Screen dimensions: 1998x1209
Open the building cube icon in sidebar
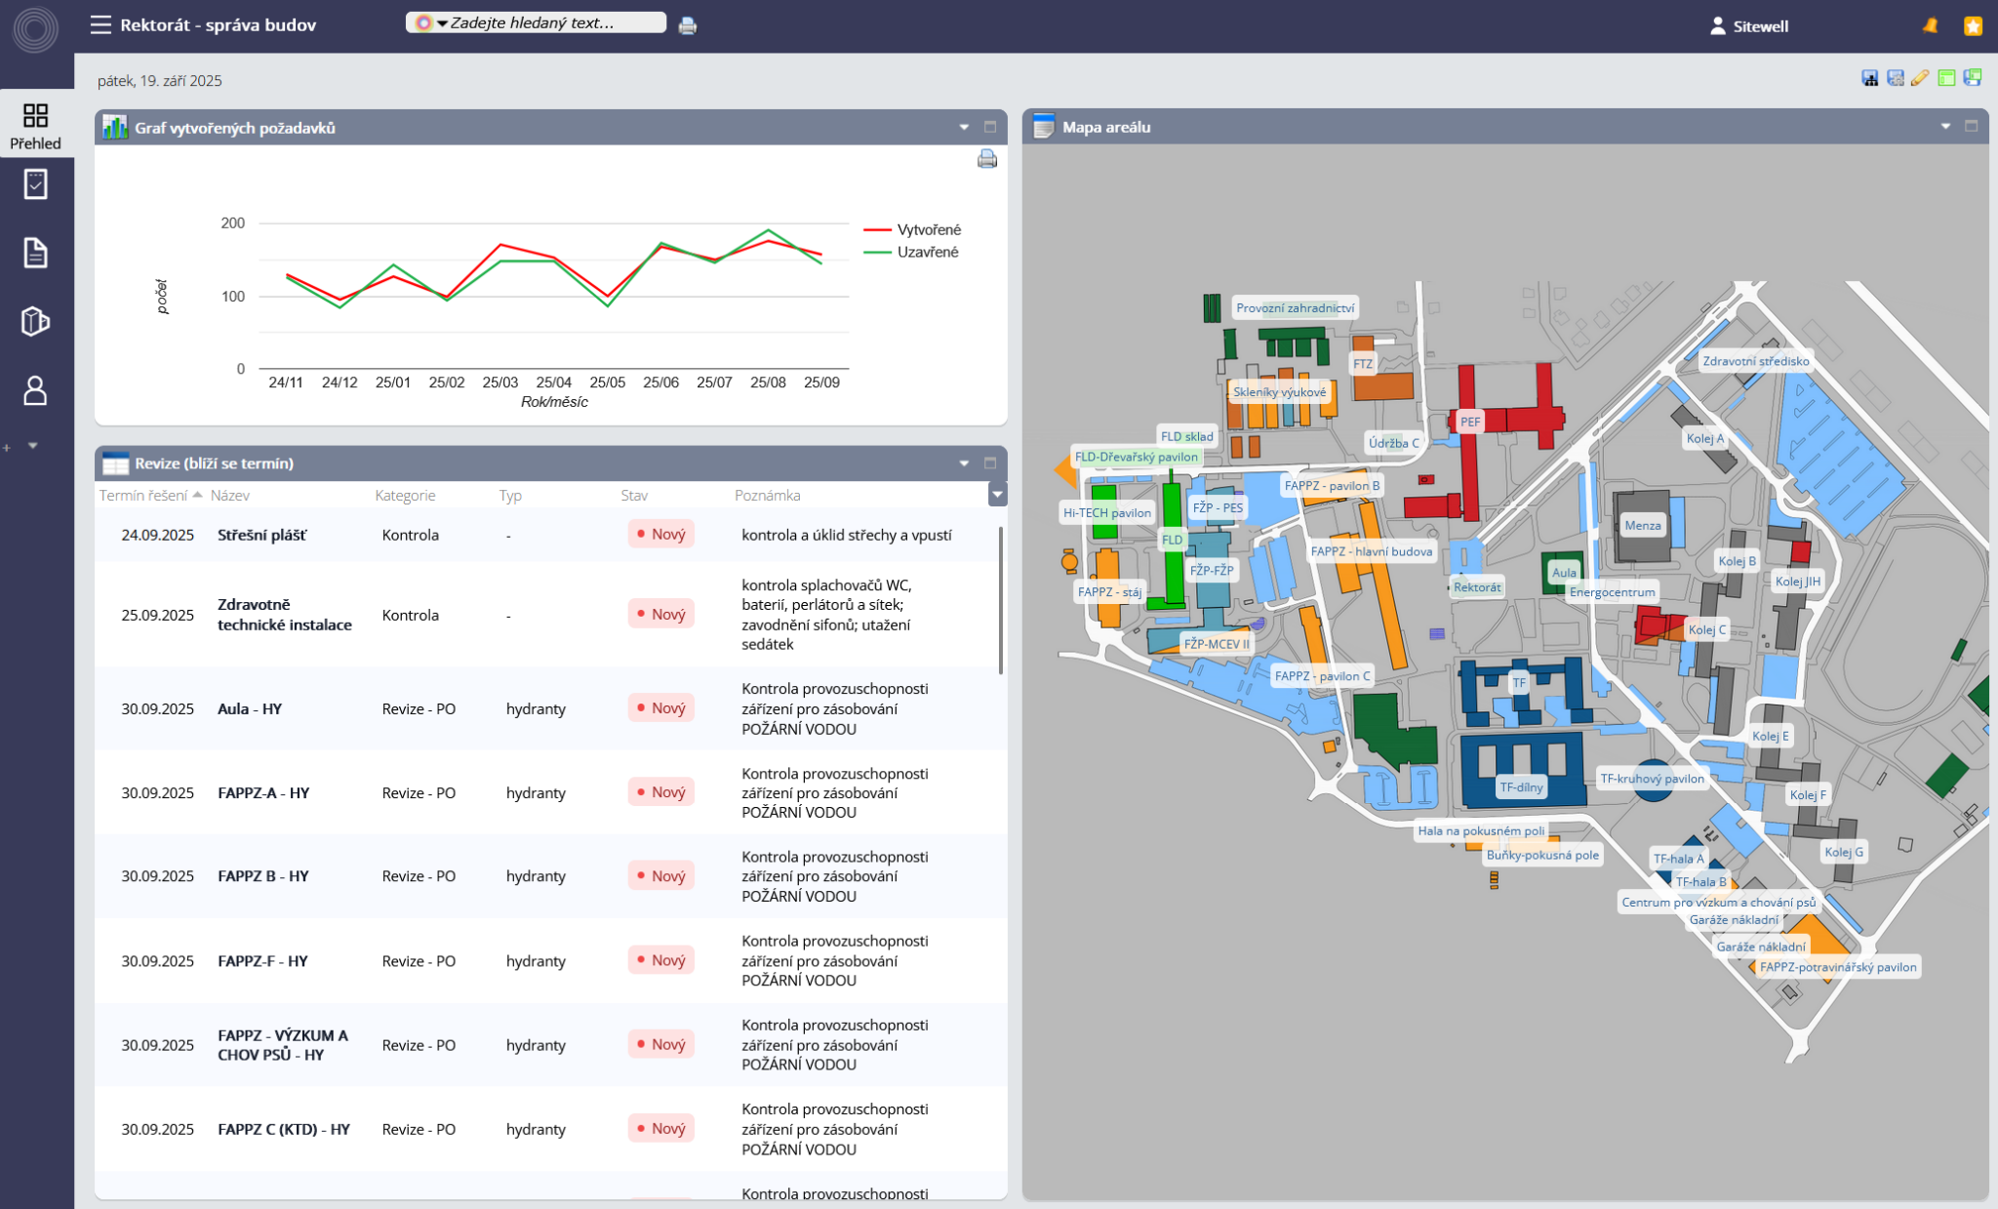click(x=35, y=321)
